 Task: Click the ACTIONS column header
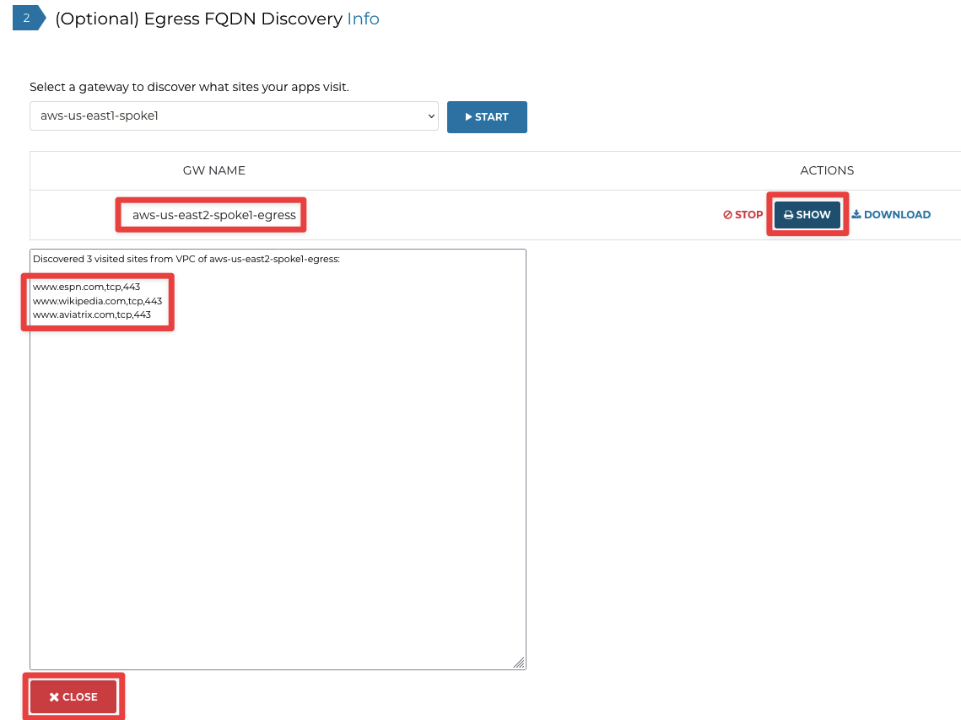[827, 170]
